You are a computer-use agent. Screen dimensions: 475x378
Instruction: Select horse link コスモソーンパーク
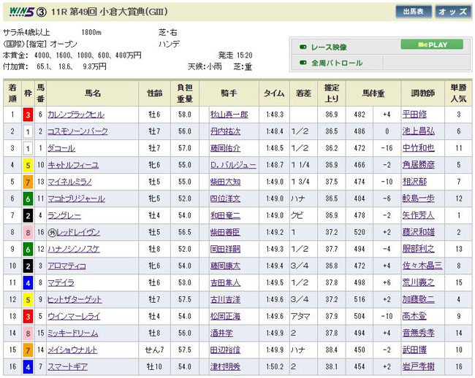pos(77,131)
